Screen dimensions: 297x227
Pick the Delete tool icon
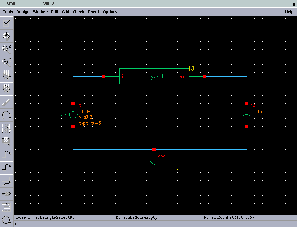coord(7,102)
